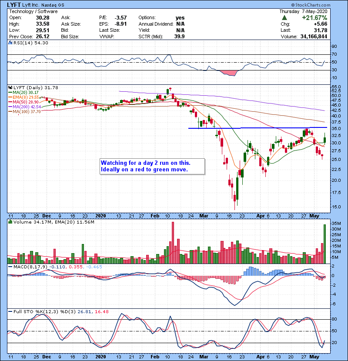Click the annotation text about day 2 run
The height and width of the screenshot is (361, 348).
pyautogui.click(x=146, y=166)
